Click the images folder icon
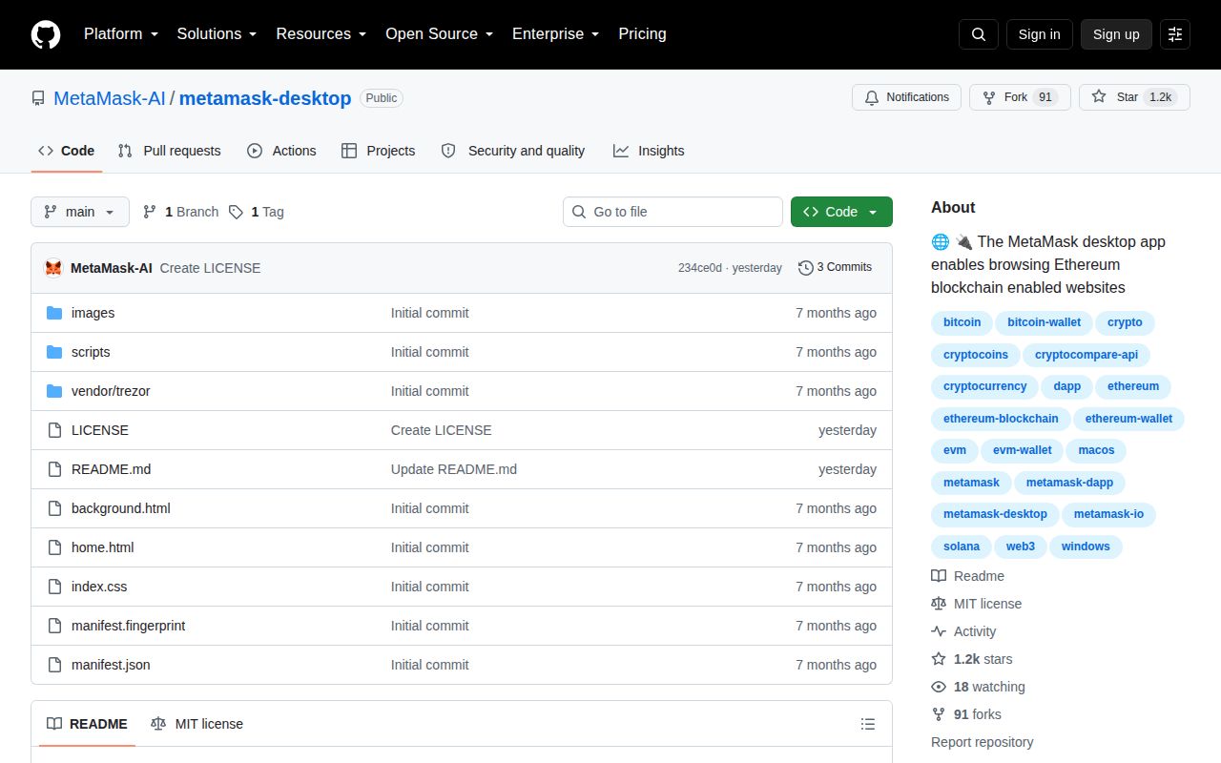 (x=54, y=313)
